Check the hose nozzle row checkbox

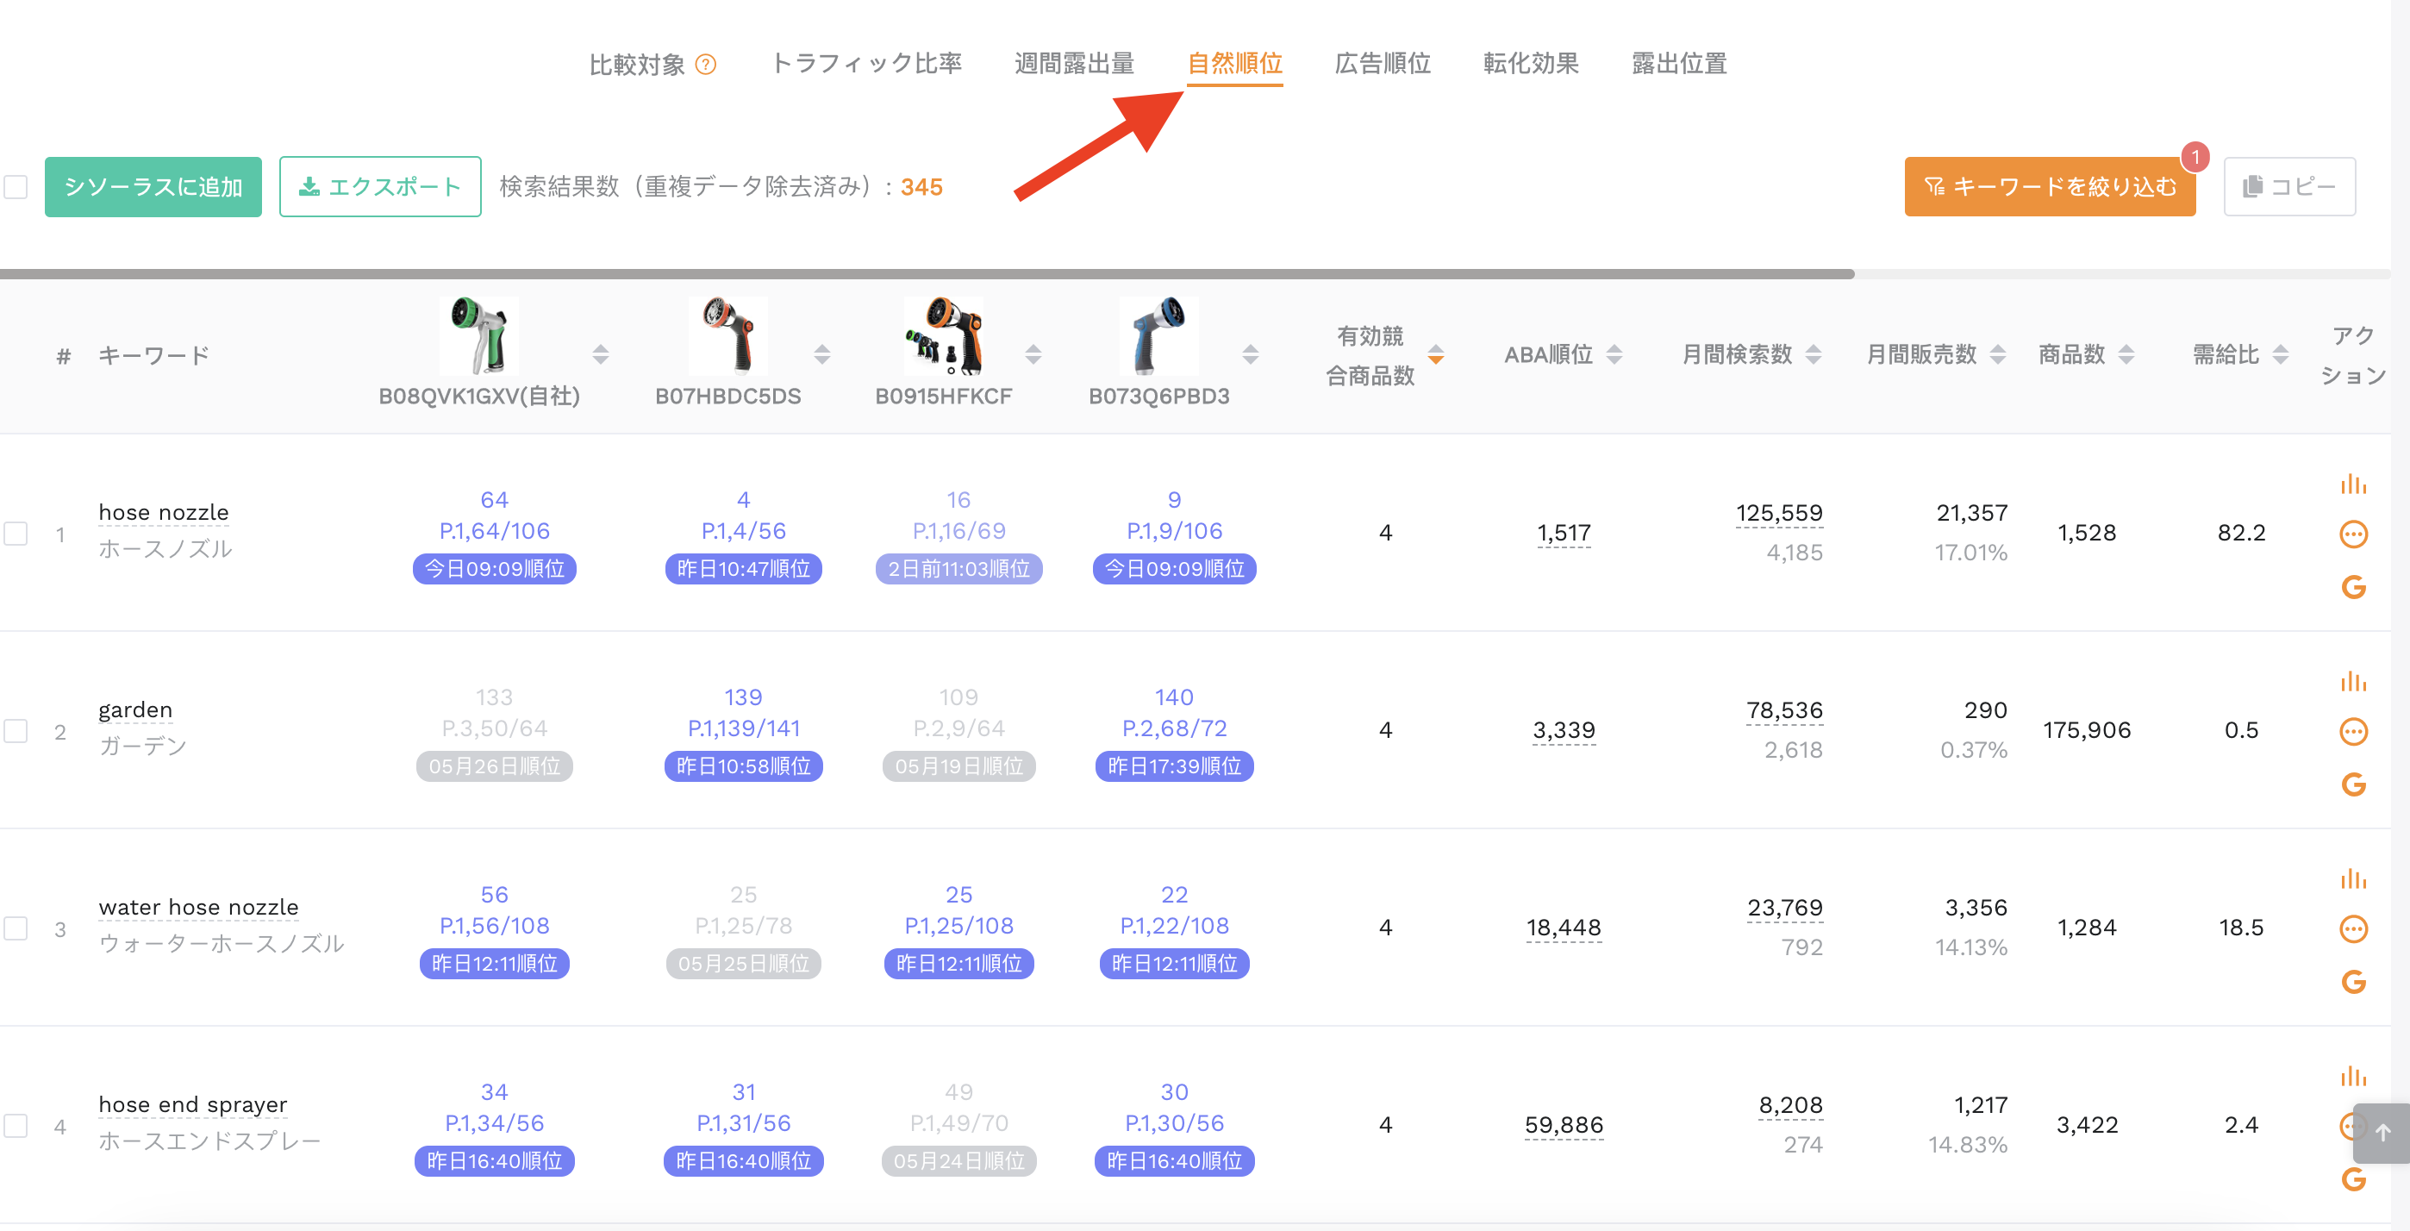tap(16, 534)
